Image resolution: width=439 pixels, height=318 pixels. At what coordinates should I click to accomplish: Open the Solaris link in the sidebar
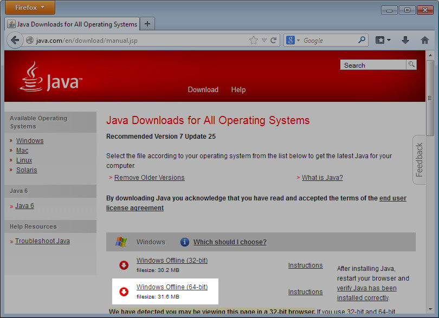pos(27,170)
